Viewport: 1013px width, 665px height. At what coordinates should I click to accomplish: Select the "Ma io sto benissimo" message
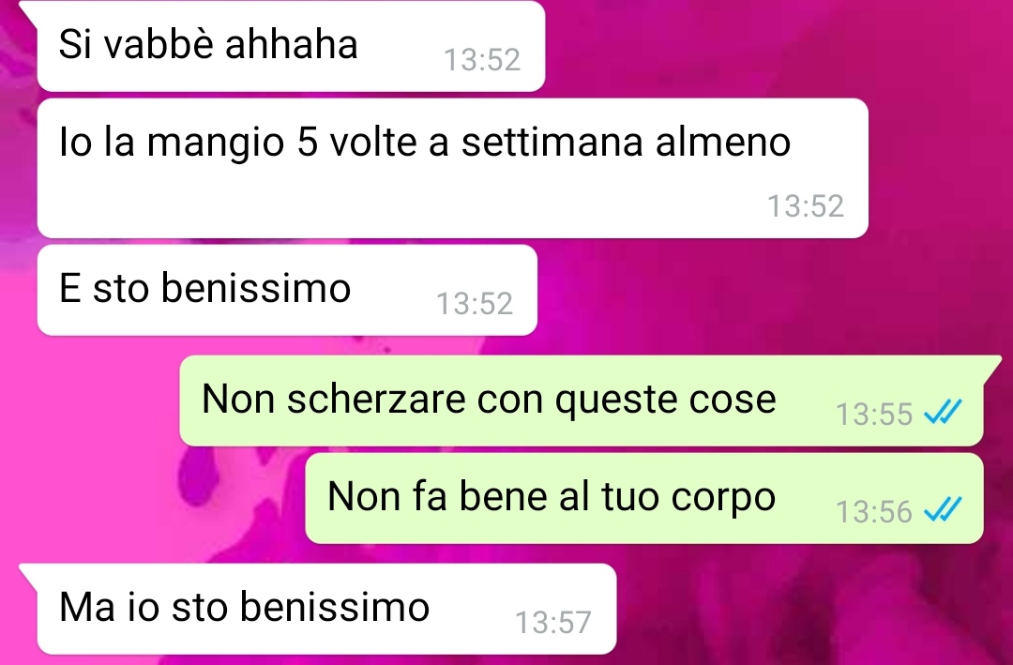click(x=326, y=609)
